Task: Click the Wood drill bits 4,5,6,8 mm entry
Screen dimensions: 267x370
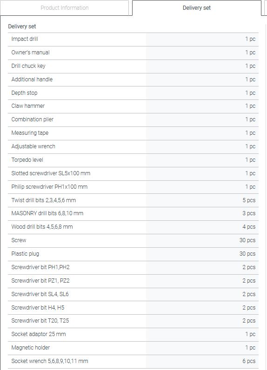Action: [133, 227]
